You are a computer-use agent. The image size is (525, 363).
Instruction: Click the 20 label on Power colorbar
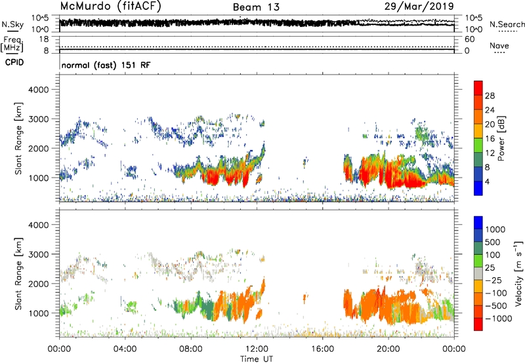pos(490,124)
